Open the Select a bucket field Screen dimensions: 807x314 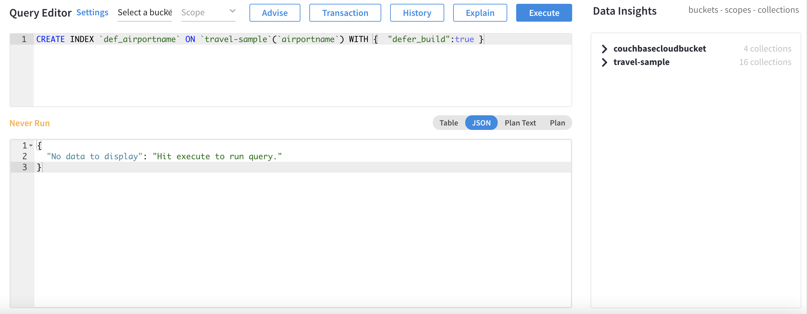[x=145, y=13]
